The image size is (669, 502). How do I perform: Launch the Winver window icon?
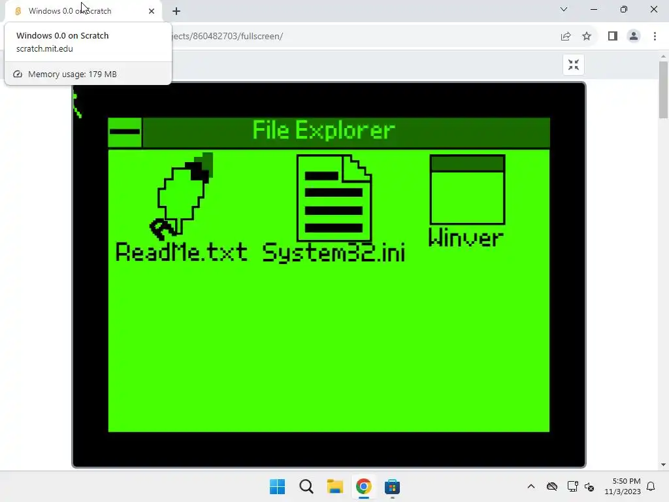point(467,190)
